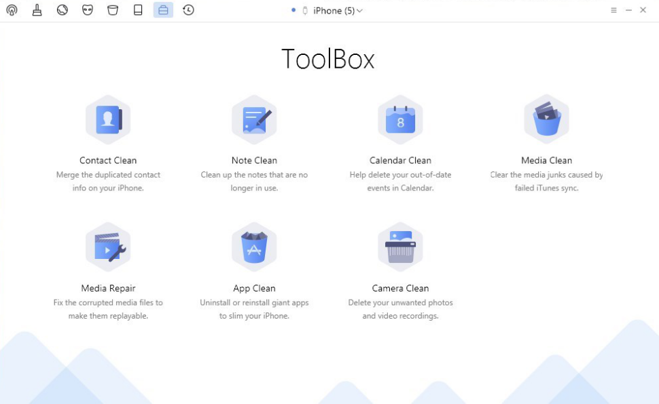
Task: Select the brush-shaped clean icon in toolbar
Action: pos(37,10)
